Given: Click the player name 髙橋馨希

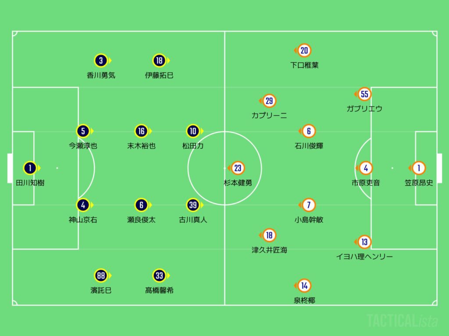Looking at the screenshot, I should (159, 290).
